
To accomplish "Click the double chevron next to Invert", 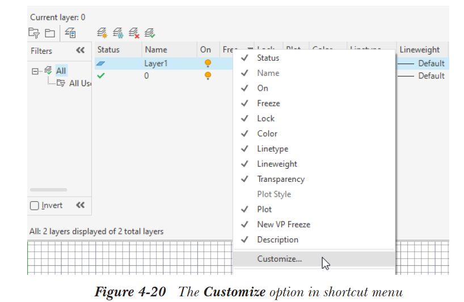I will [80, 205].
